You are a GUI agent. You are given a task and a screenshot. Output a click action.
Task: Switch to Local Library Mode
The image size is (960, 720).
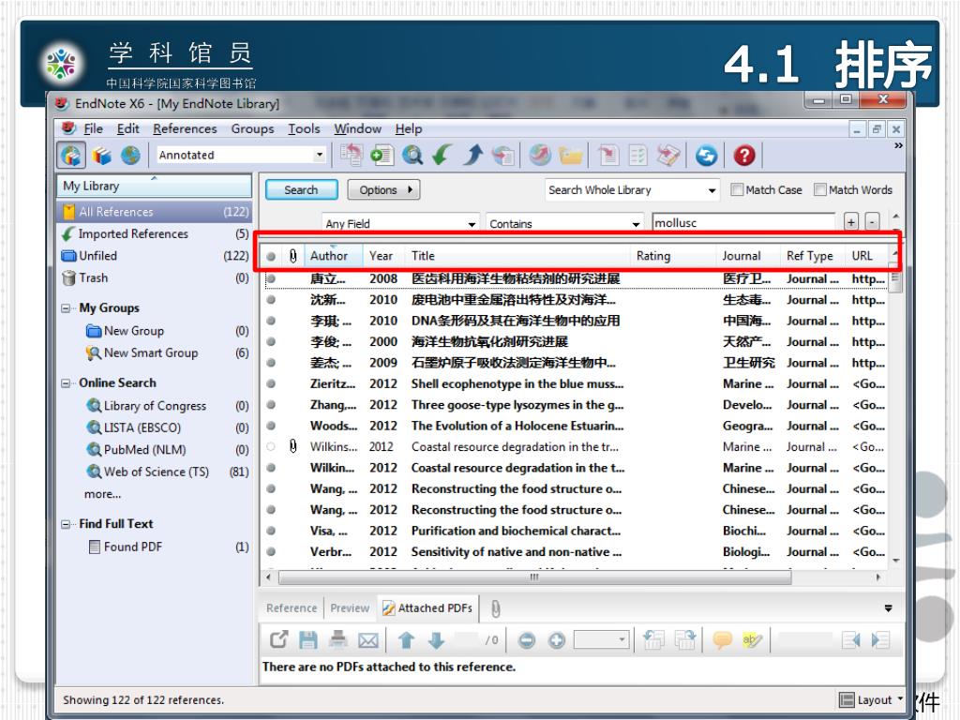pyautogui.click(x=101, y=156)
